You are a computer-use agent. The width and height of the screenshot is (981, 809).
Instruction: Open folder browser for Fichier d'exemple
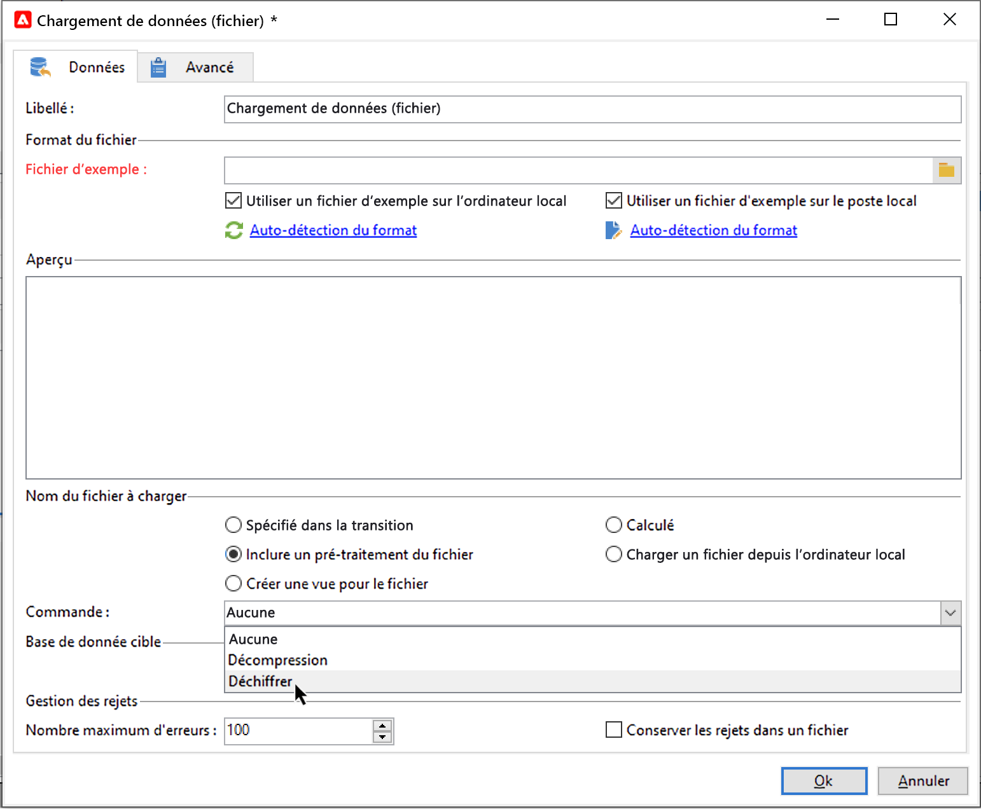tap(947, 170)
